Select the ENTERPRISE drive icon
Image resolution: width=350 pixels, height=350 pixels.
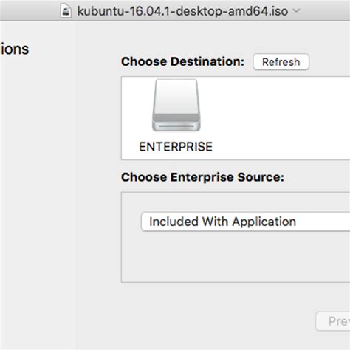[x=176, y=105]
